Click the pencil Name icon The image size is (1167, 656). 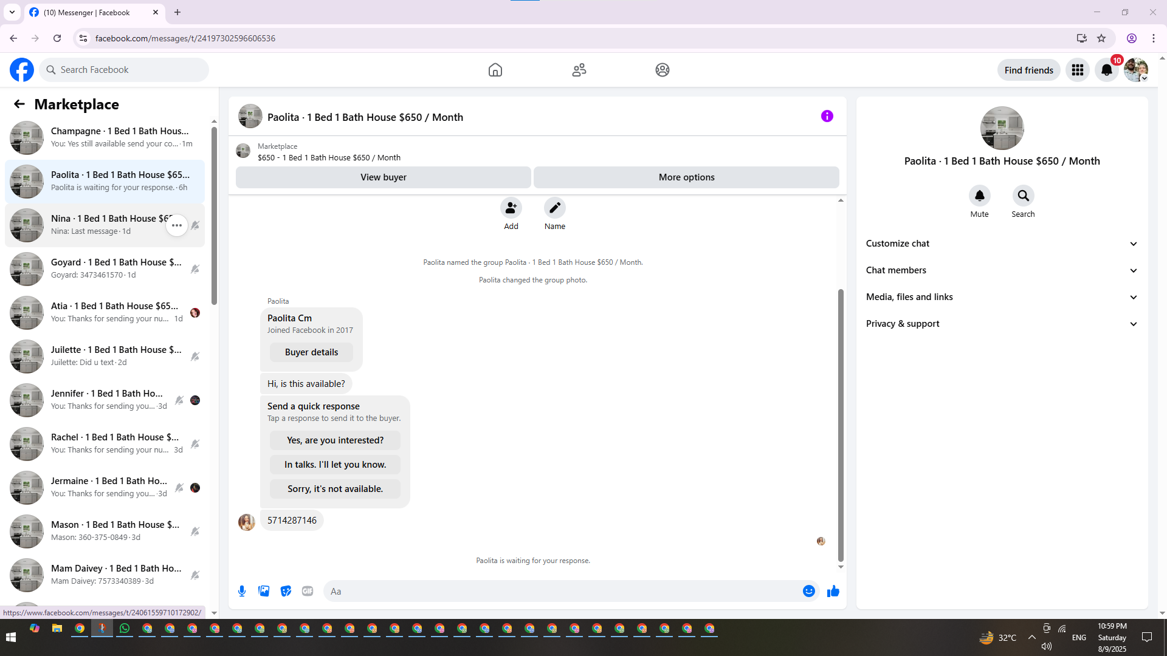pyautogui.click(x=554, y=208)
